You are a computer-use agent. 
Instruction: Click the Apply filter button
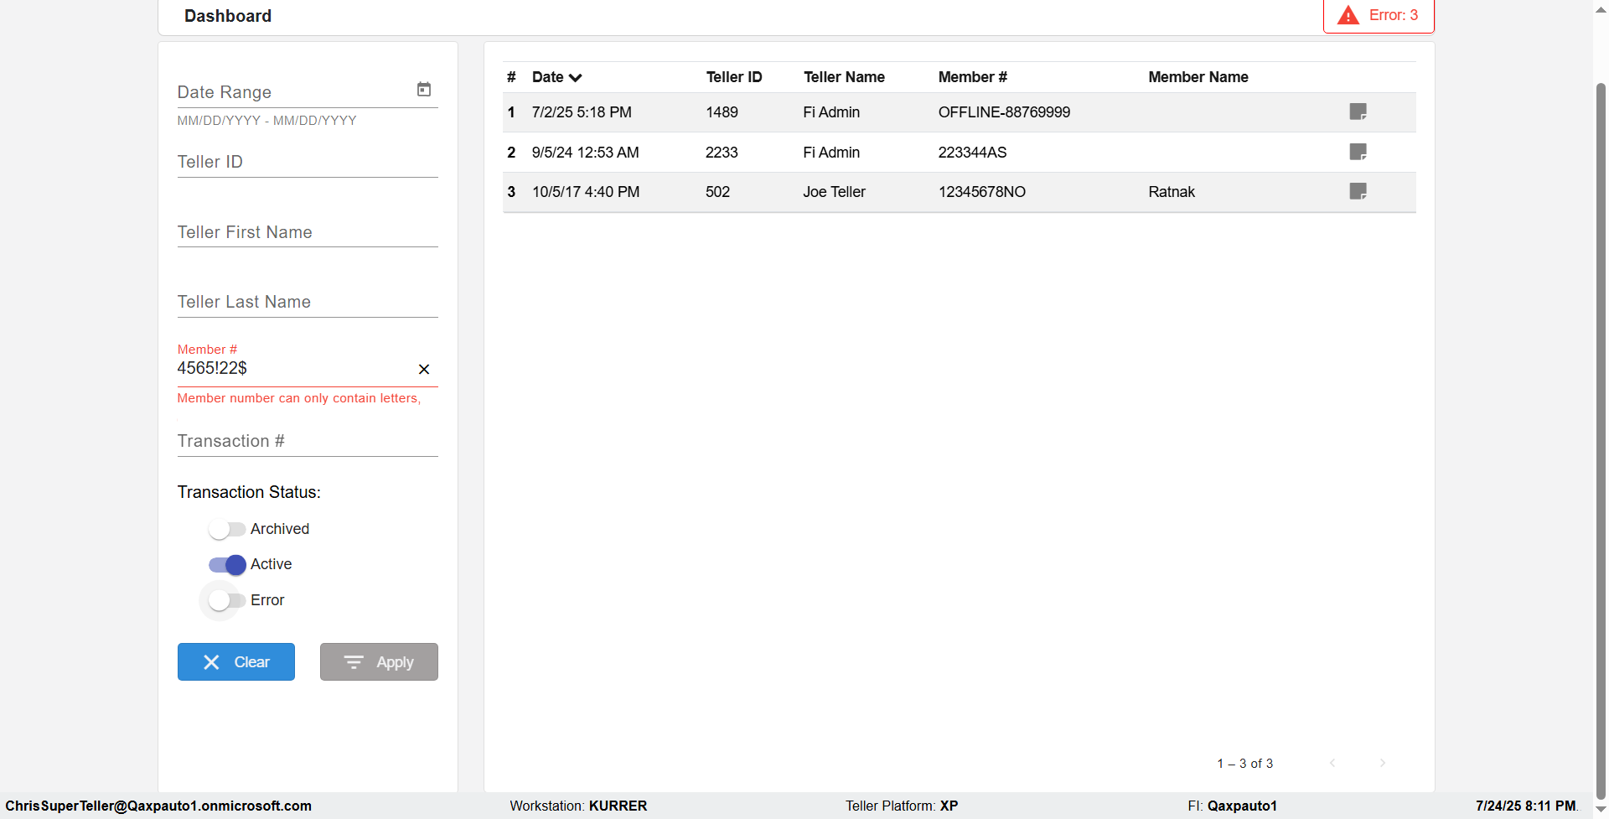[x=379, y=662]
